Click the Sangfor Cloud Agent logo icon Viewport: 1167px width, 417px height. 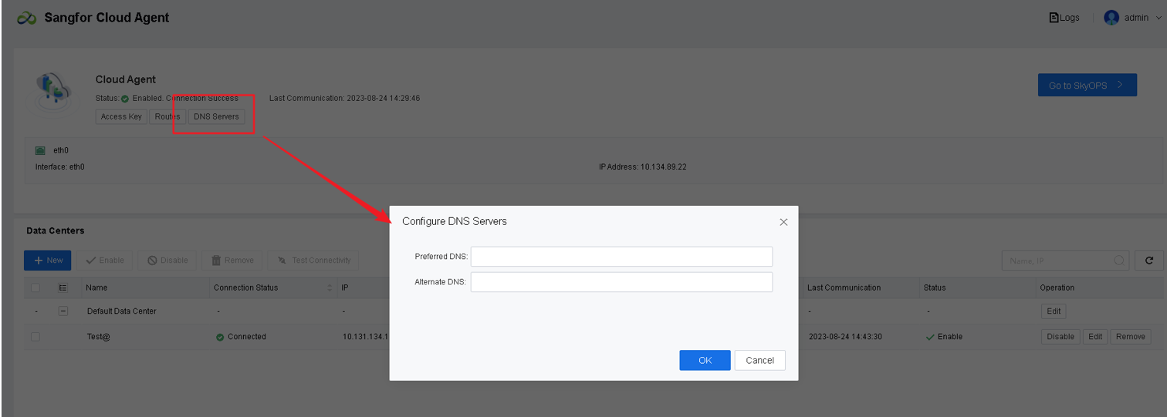point(27,18)
